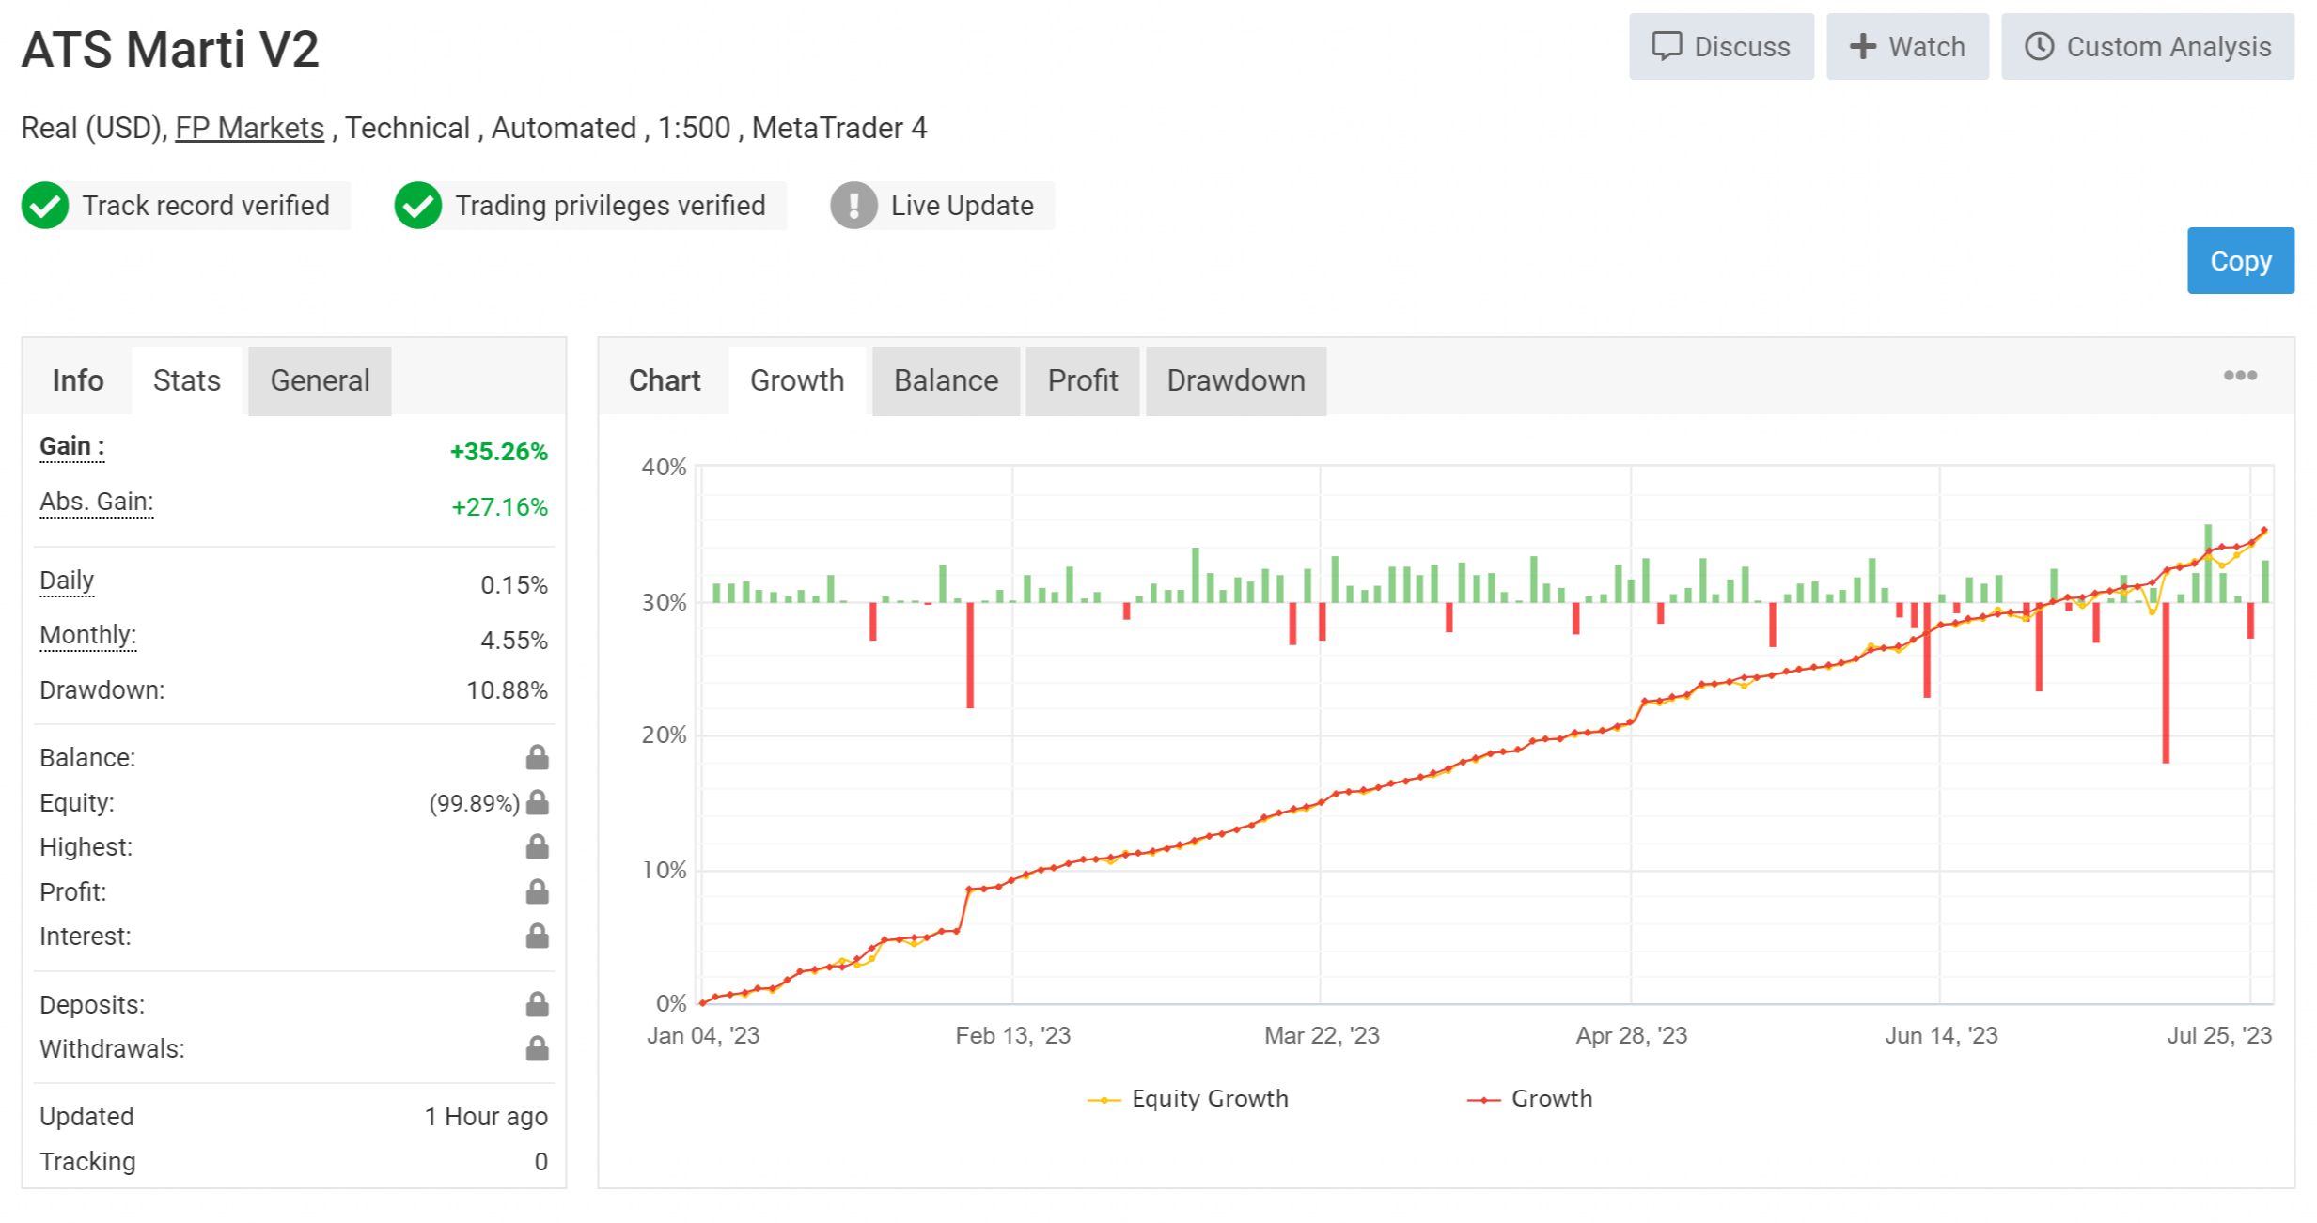2317x1223 pixels.
Task: Click the Live Update exclamation icon
Action: (x=853, y=206)
